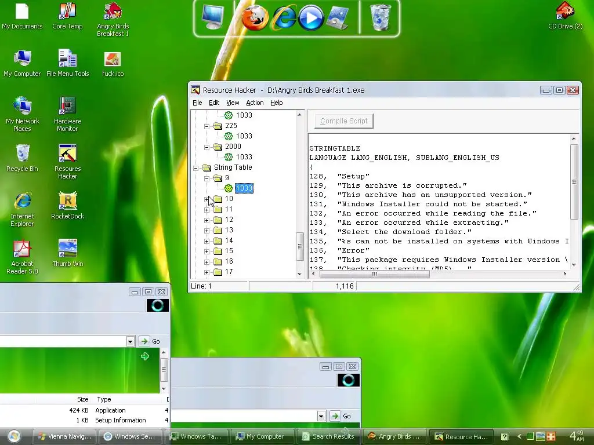Show hidden tray icons arrow

pos(519,437)
